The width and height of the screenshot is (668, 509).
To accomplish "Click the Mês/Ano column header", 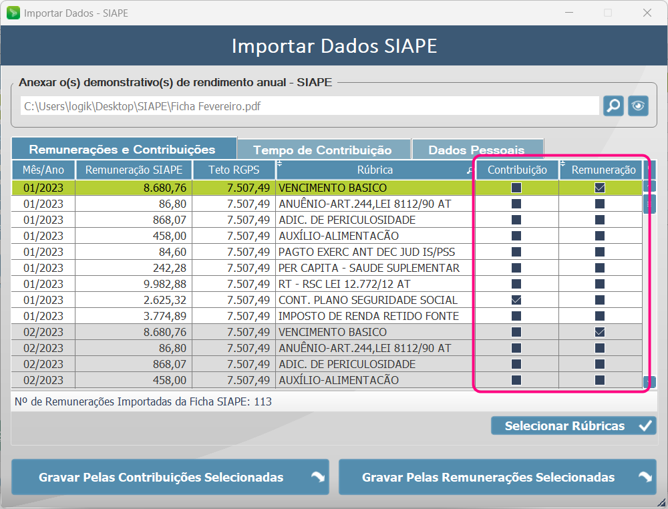I will coord(43,170).
